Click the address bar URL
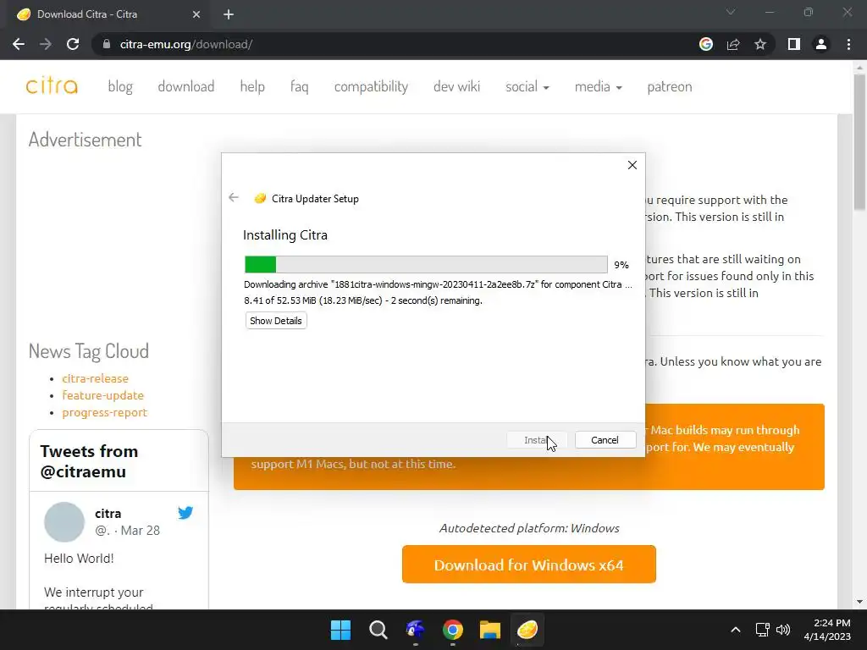The image size is (867, 650). (x=186, y=44)
